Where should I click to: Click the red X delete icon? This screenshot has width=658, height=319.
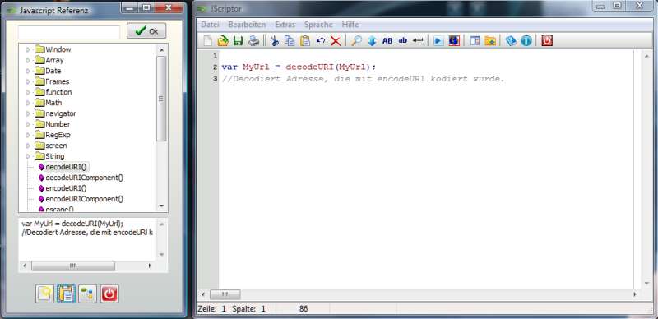(x=336, y=41)
